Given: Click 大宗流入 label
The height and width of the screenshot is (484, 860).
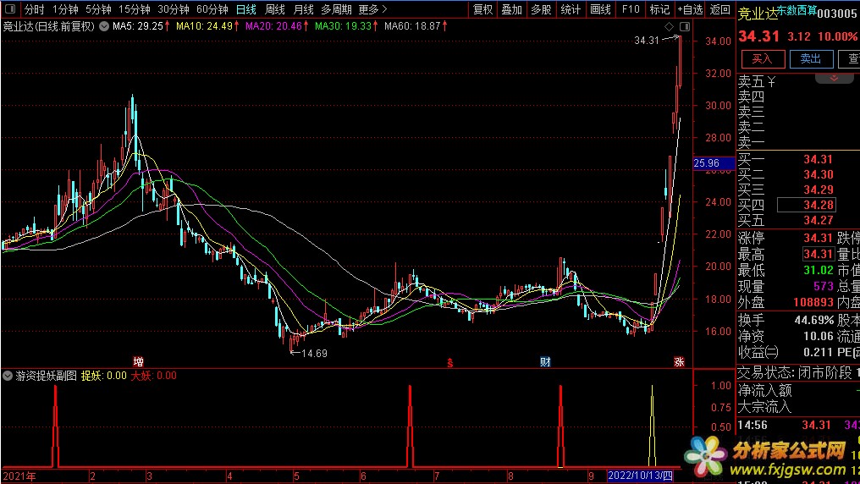Looking at the screenshot, I should pyautogui.click(x=764, y=407).
